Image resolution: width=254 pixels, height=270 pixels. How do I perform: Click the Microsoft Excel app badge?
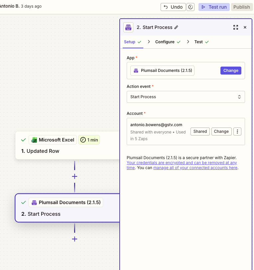(53, 140)
